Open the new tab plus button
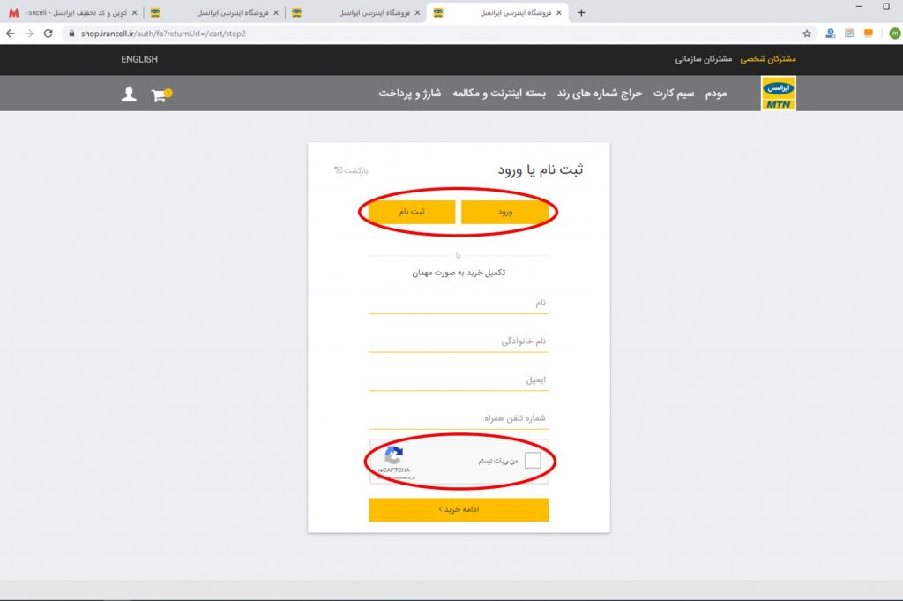This screenshot has width=903, height=601. [x=581, y=12]
